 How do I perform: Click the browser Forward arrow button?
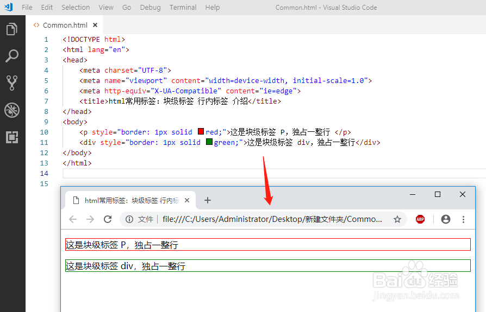coord(90,219)
